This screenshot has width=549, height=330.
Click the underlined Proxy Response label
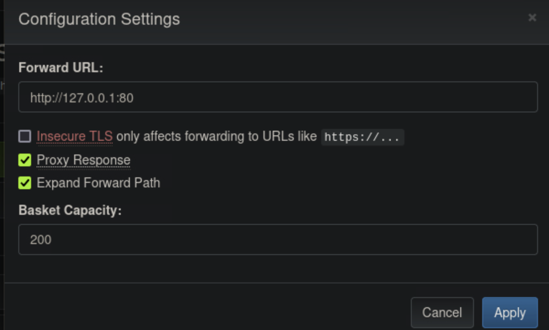[x=84, y=160]
